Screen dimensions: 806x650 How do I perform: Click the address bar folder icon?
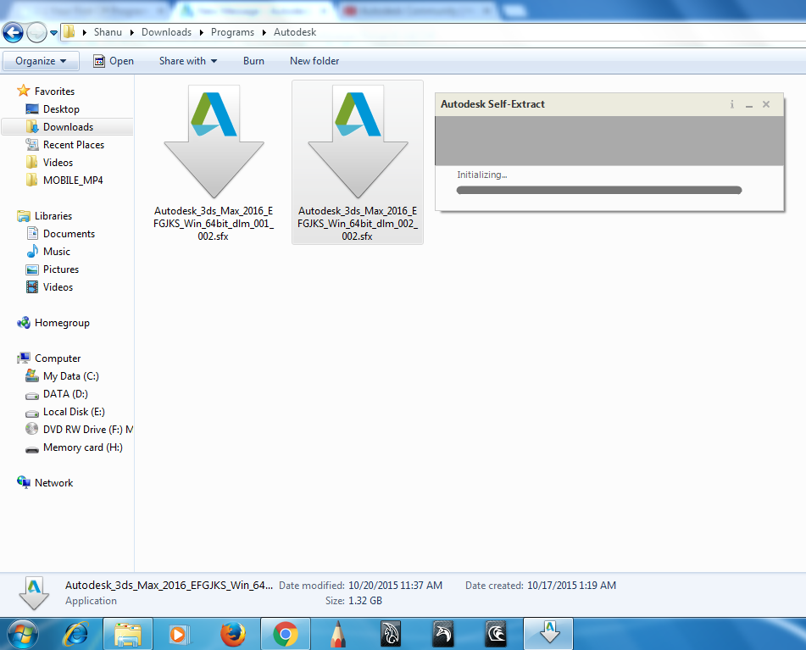coord(69,32)
